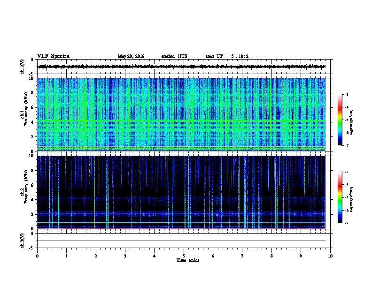Viewport: 372px width, 287px height.
Task: Click the "VLF Spectra" title text
Action: click(53, 56)
